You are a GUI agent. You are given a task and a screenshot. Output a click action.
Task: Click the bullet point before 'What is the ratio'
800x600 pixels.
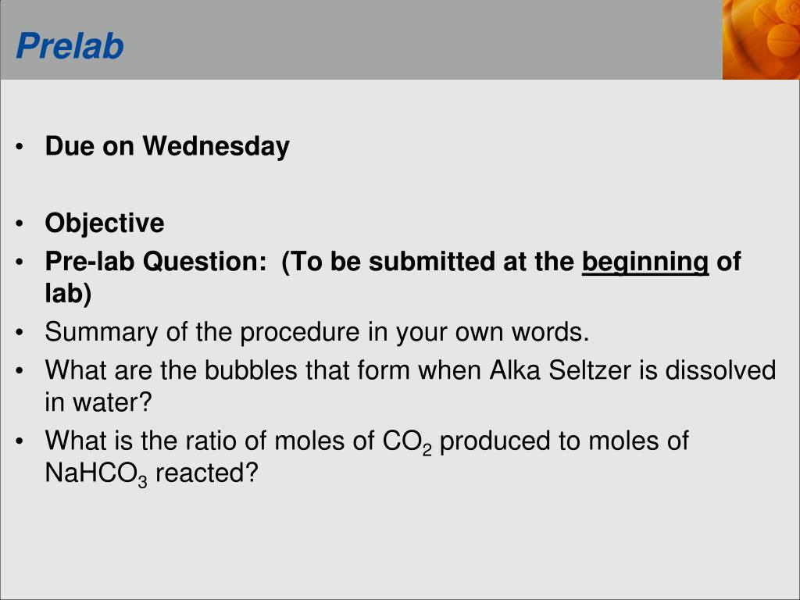pos(20,441)
